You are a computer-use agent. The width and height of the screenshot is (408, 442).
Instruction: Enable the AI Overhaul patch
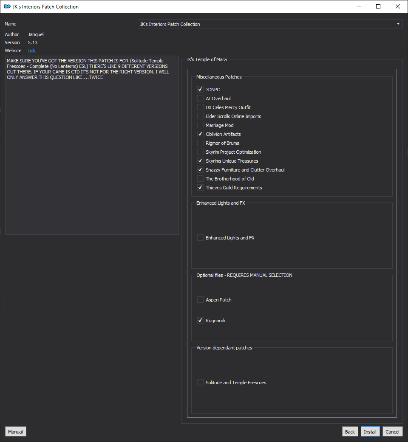(200, 99)
